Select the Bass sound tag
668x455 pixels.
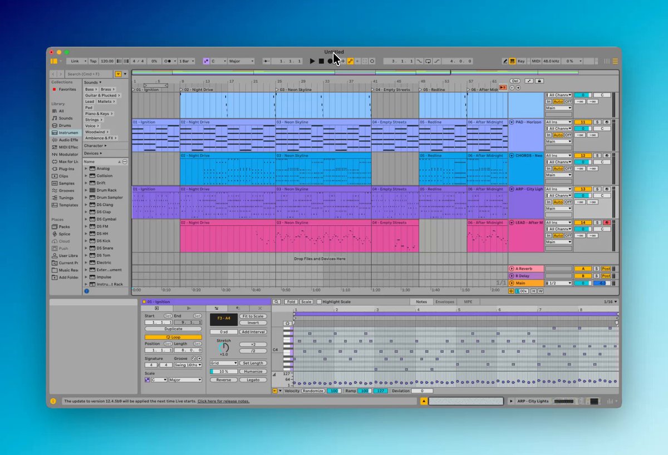pos(91,89)
